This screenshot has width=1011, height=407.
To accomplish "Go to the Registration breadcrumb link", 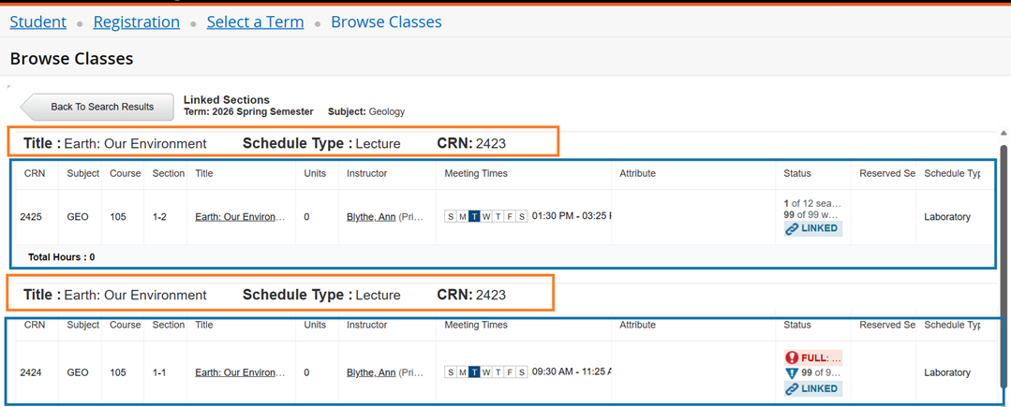I will 137,22.
